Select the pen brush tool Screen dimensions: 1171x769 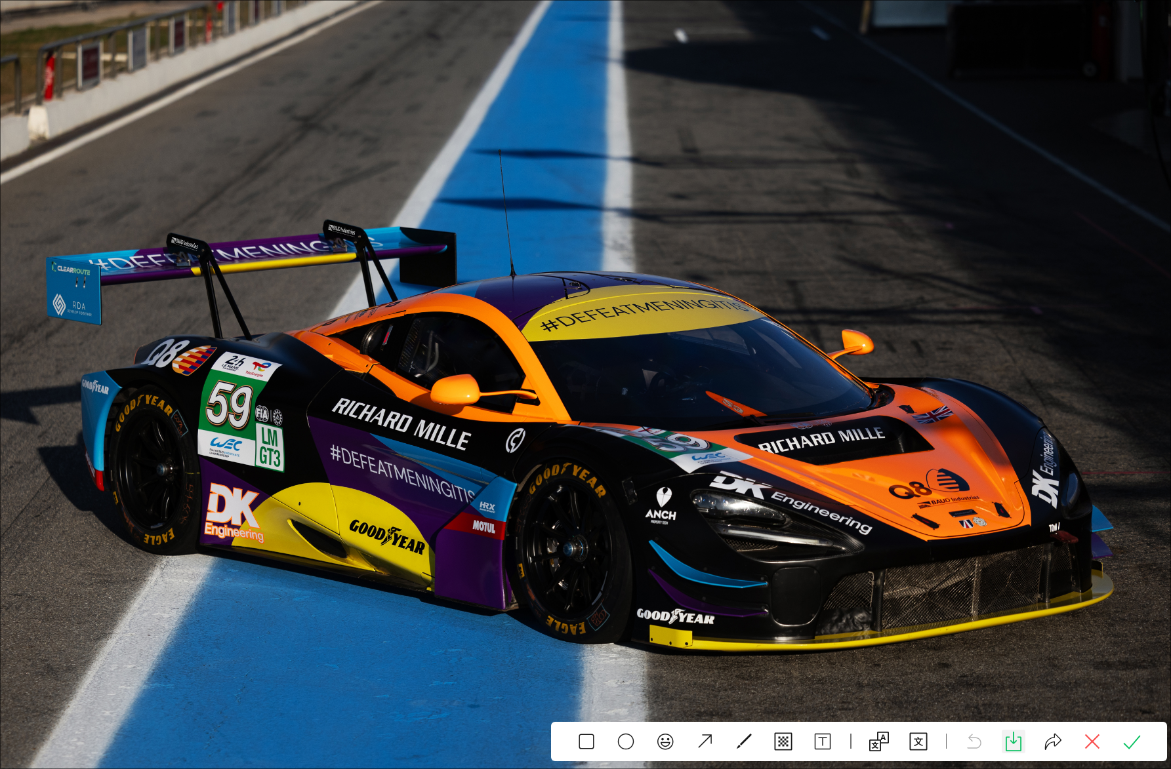click(744, 741)
